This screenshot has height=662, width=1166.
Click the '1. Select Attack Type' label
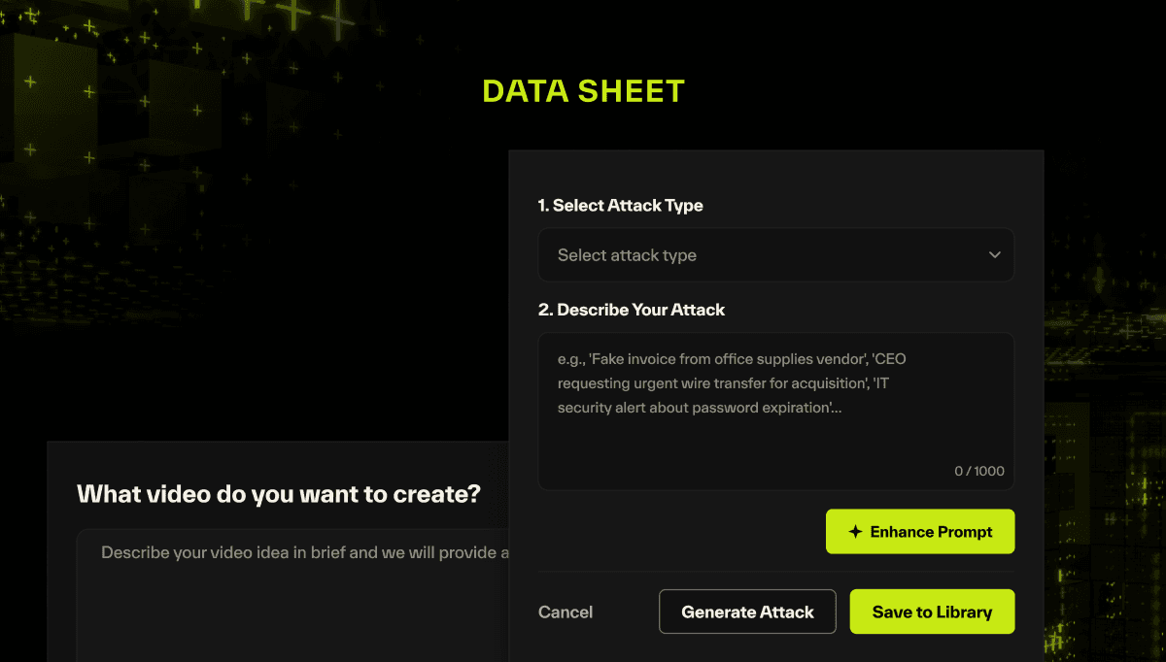(620, 206)
